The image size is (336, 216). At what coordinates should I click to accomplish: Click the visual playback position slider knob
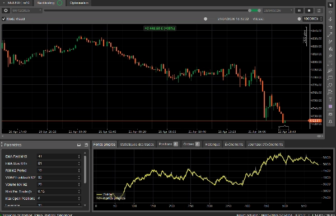(206, 19)
